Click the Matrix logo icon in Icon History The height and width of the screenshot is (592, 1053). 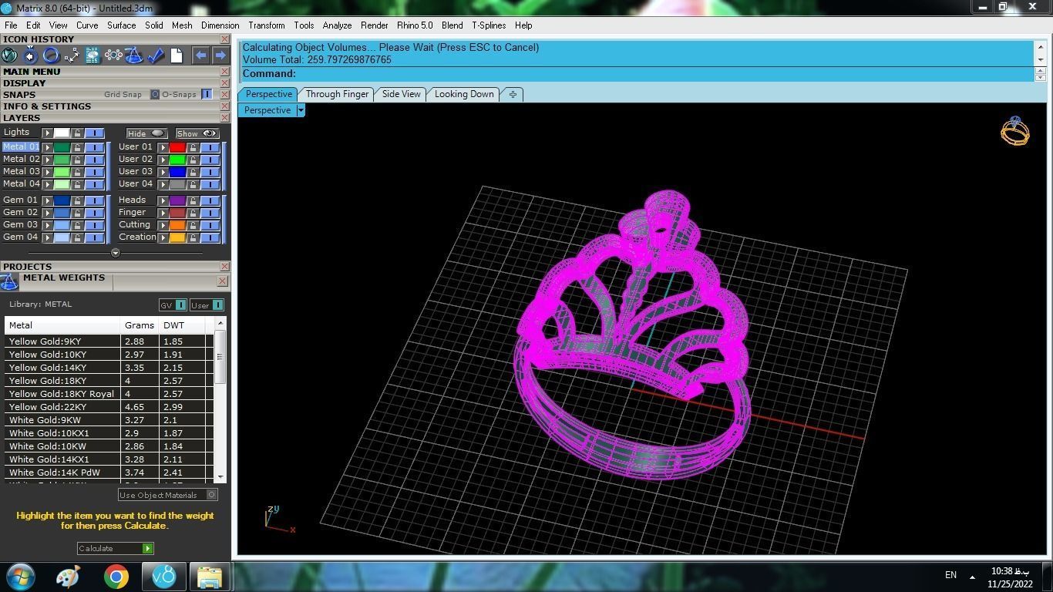coord(9,55)
